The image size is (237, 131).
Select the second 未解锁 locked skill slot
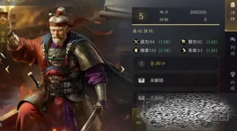pos(176,97)
